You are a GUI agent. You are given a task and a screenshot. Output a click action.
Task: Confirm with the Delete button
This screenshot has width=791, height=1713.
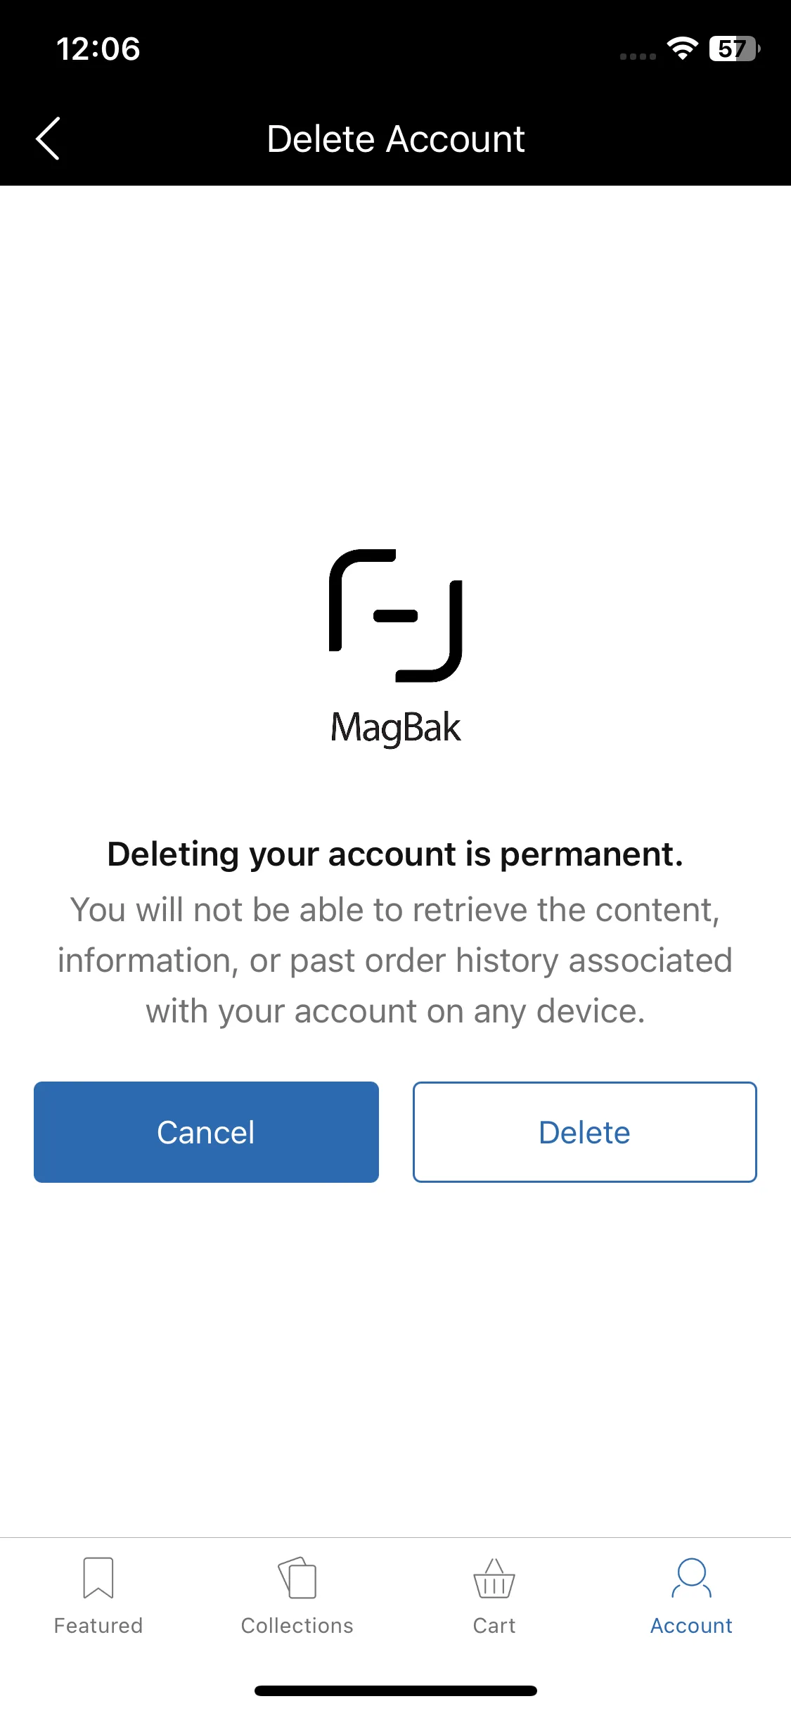(585, 1132)
